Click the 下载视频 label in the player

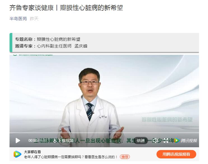point(66,141)
